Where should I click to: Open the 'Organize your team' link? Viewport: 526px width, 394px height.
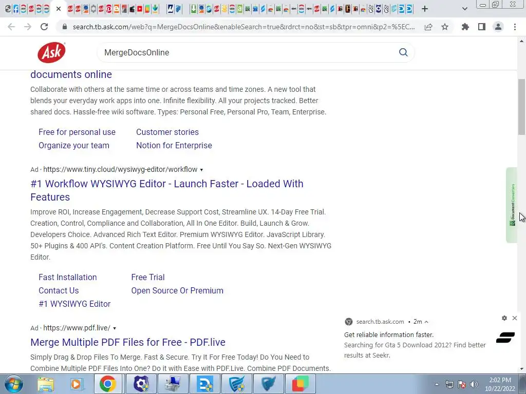[x=74, y=145]
